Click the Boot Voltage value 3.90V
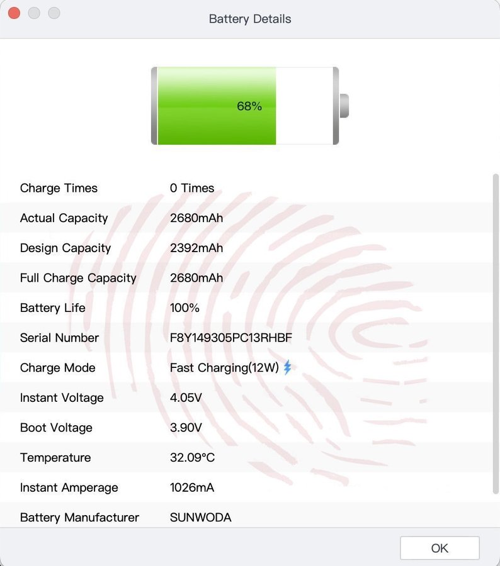 point(186,428)
